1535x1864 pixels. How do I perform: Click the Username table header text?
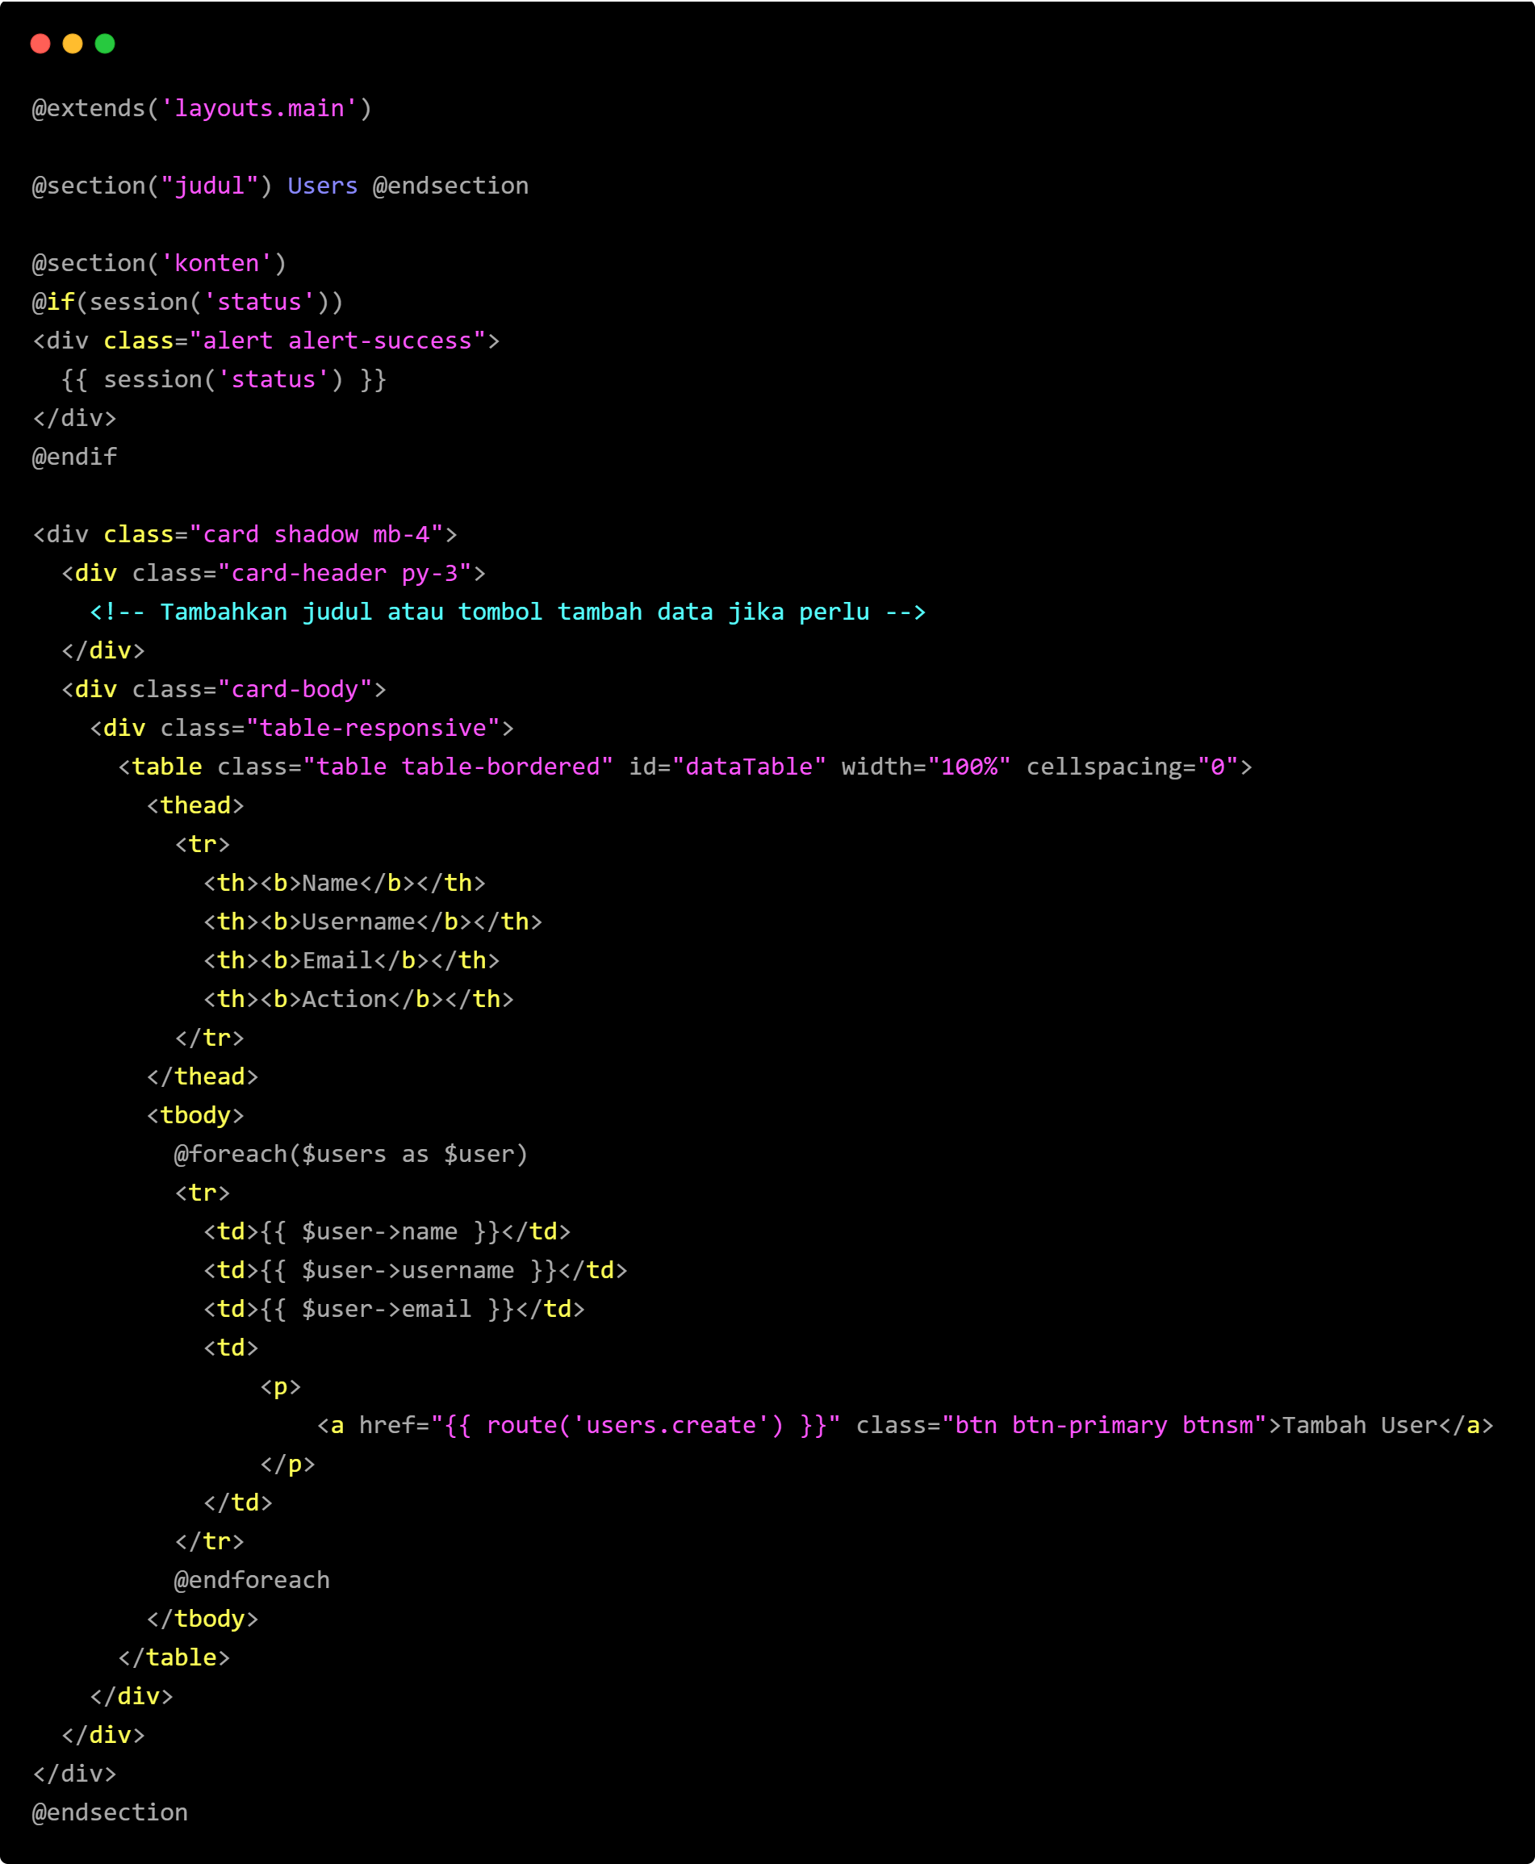pyautogui.click(x=358, y=922)
